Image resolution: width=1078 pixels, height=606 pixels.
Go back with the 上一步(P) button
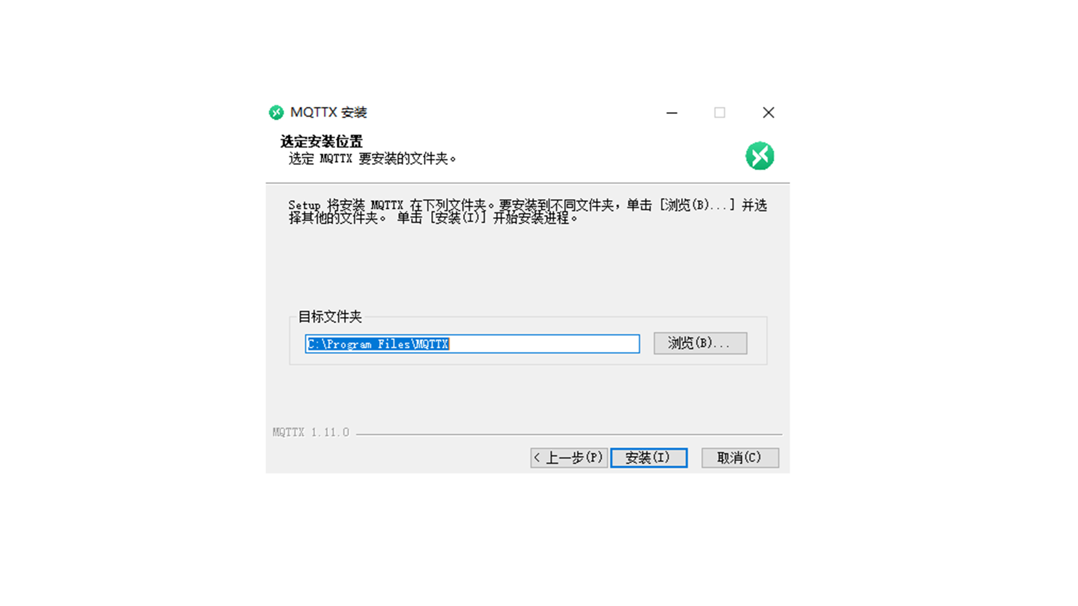(x=569, y=458)
